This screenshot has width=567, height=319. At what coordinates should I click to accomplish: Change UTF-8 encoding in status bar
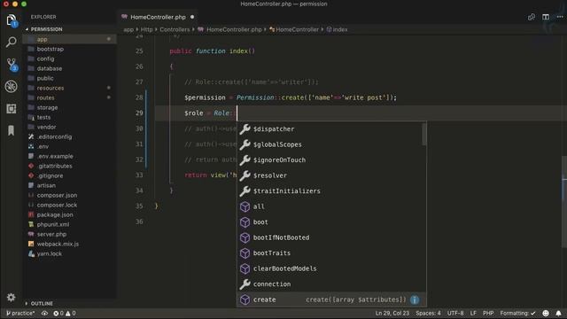click(x=455, y=313)
